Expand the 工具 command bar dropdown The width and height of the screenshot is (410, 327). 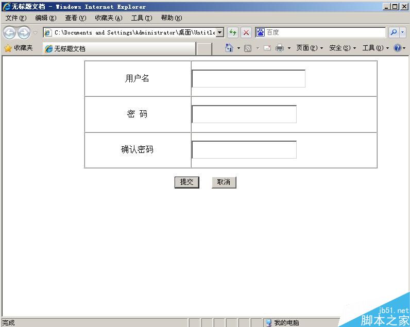click(375, 48)
